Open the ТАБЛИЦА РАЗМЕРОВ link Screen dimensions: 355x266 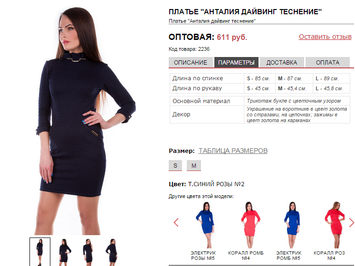point(233,151)
